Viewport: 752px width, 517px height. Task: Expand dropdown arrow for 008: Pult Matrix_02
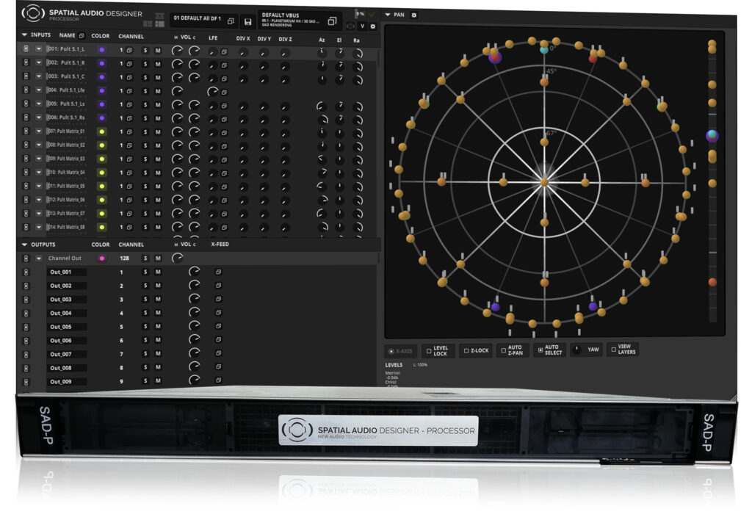[x=39, y=145]
